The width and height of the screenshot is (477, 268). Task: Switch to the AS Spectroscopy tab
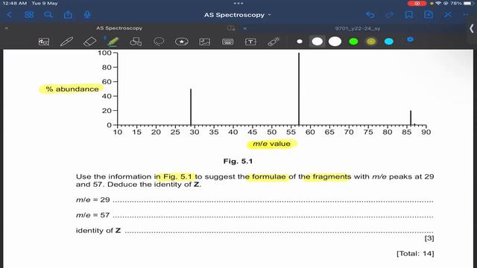119,28
